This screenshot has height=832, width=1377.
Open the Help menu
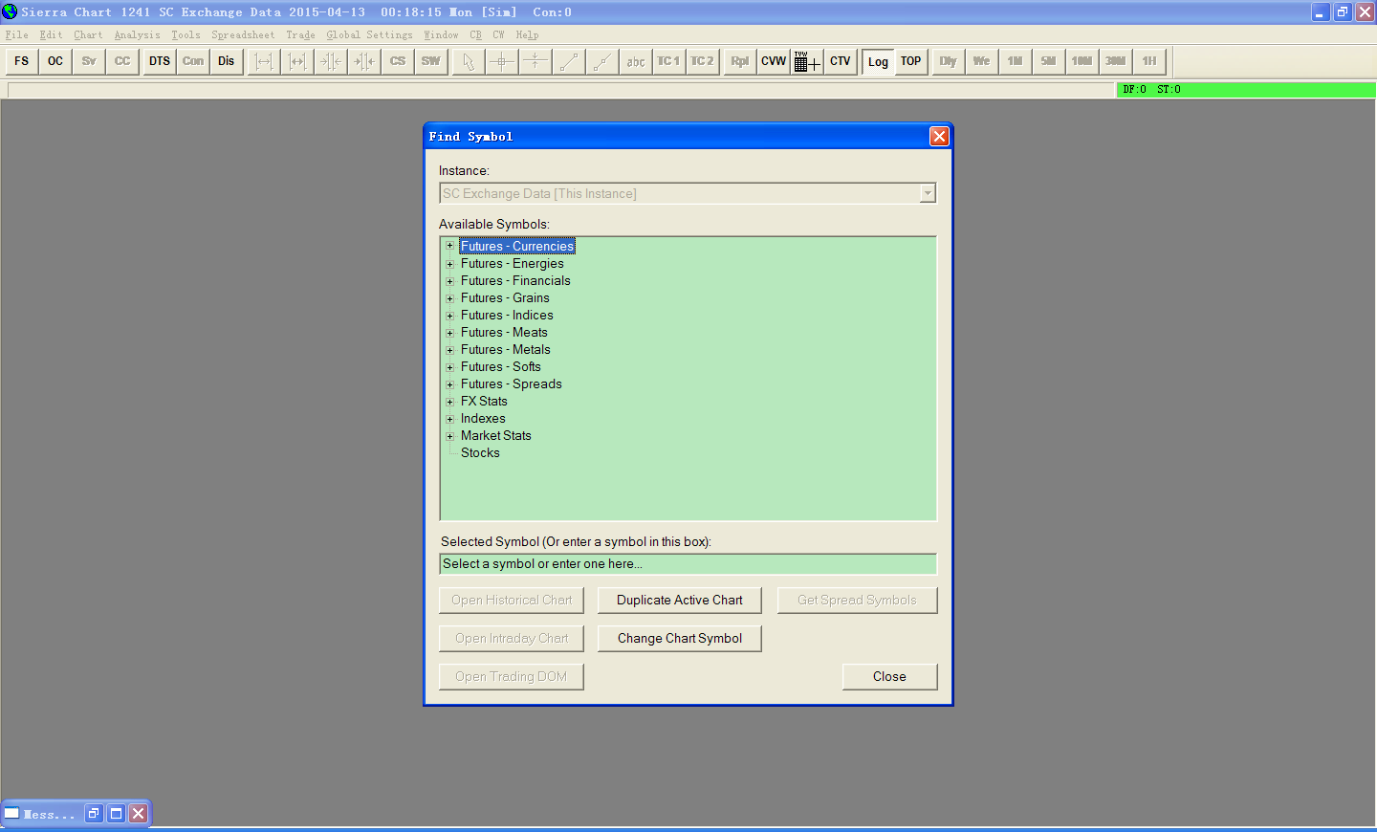527,34
